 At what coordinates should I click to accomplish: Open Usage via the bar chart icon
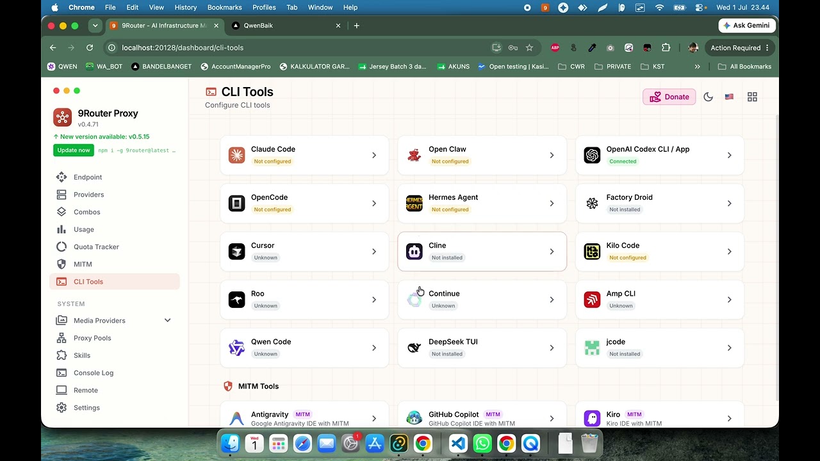pyautogui.click(x=61, y=229)
